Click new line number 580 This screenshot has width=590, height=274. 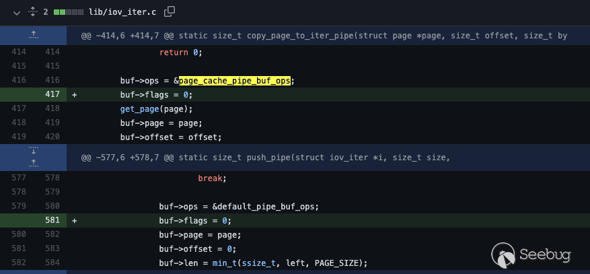[x=52, y=206]
